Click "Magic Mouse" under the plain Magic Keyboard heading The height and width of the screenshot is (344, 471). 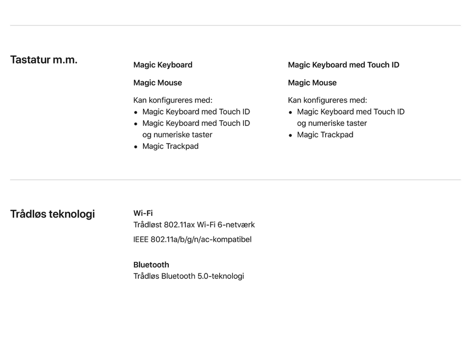click(157, 83)
